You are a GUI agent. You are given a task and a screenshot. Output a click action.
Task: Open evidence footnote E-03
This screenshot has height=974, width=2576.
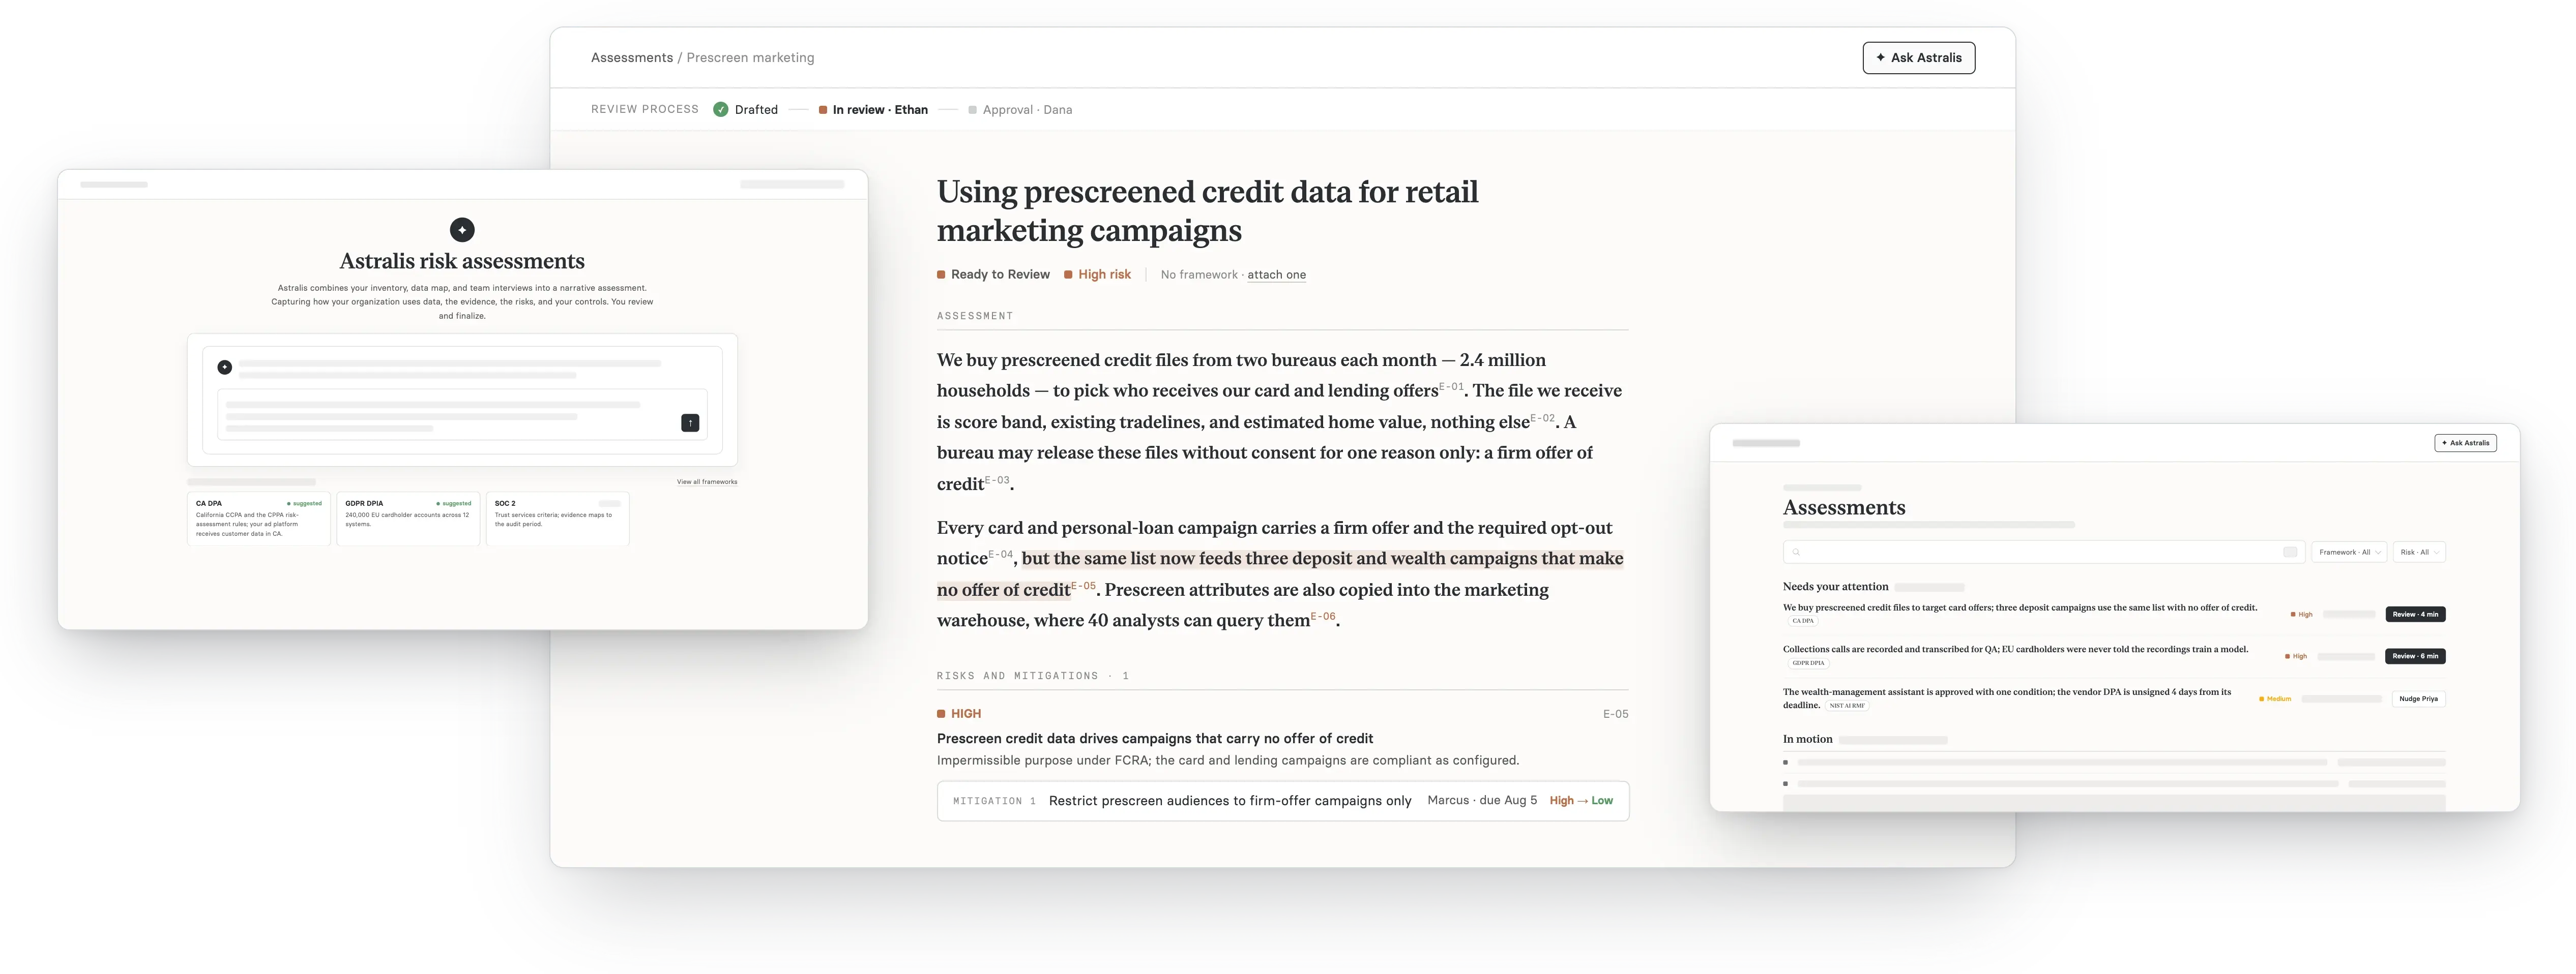(x=997, y=479)
